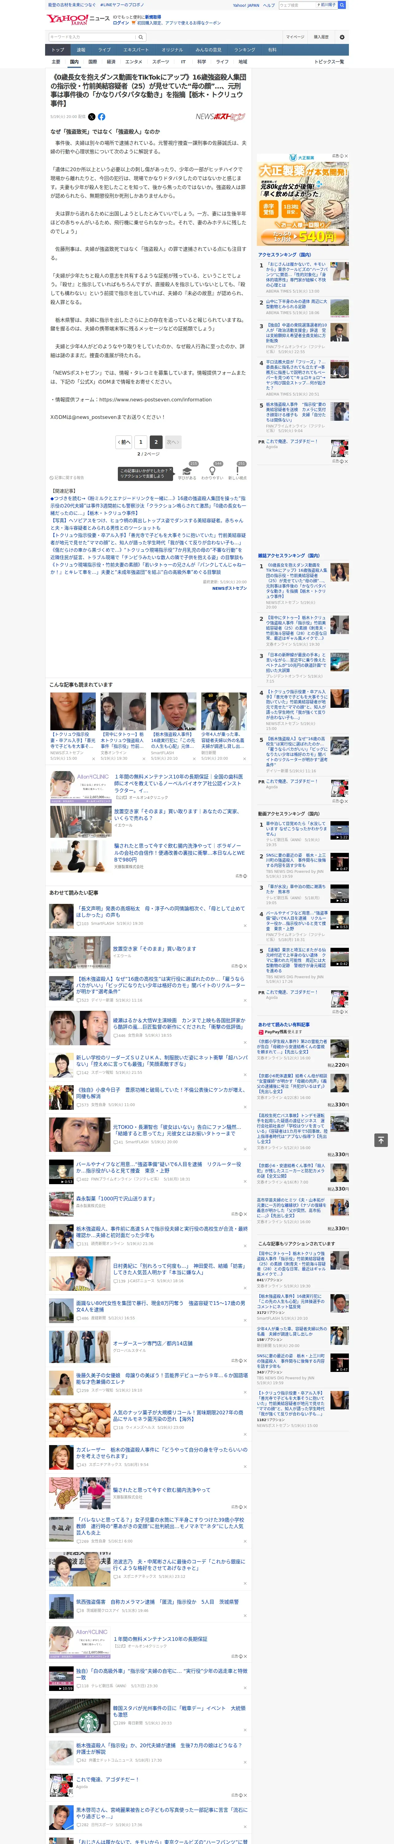The width and height of the screenshot is (394, 1844).
Task: Click the current page 2 pagination button
Action: click(156, 442)
